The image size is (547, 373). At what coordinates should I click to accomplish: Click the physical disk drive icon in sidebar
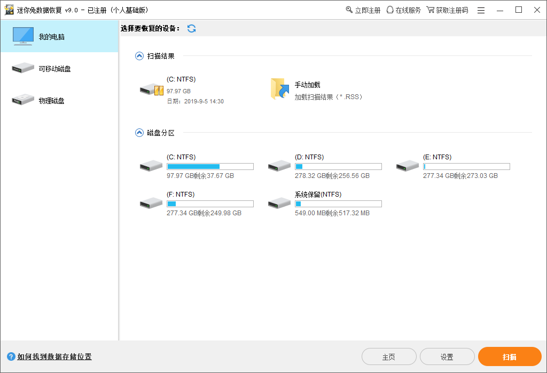(23, 100)
